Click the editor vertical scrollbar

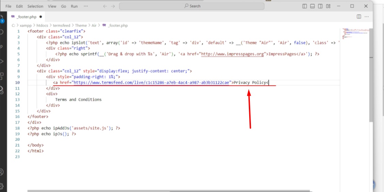tap(371, 76)
